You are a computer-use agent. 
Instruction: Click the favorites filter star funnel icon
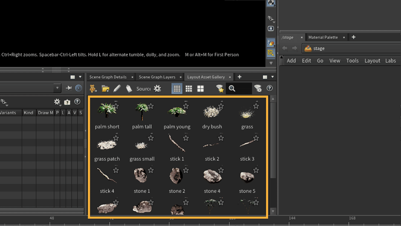pos(219,89)
